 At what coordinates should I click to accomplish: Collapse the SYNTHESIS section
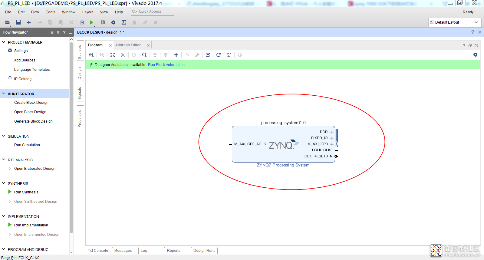point(4,183)
